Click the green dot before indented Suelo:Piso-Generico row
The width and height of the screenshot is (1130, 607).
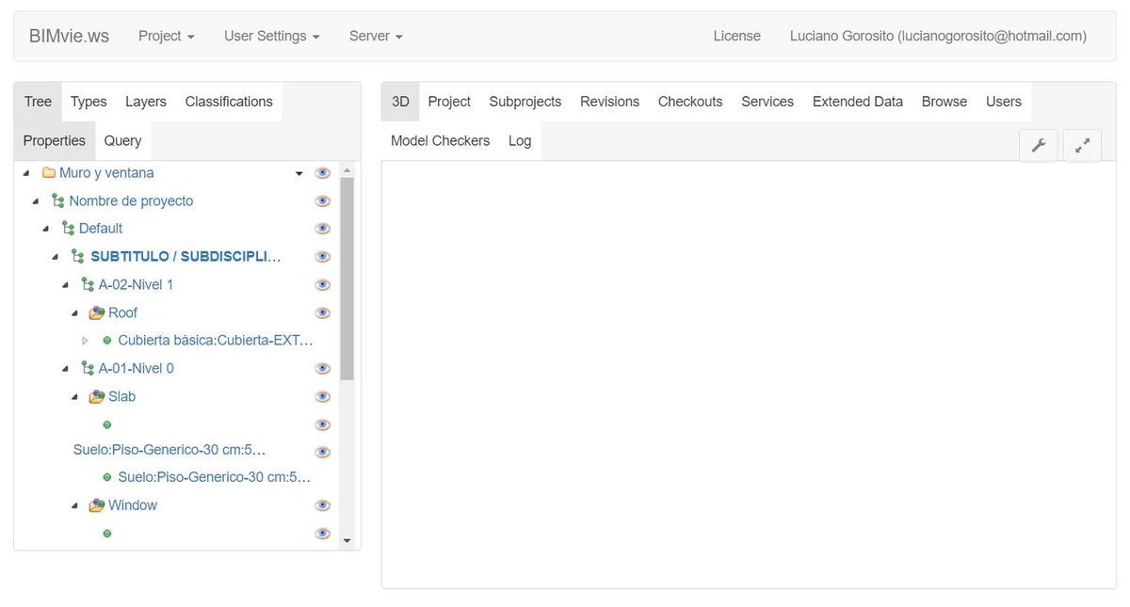(107, 477)
